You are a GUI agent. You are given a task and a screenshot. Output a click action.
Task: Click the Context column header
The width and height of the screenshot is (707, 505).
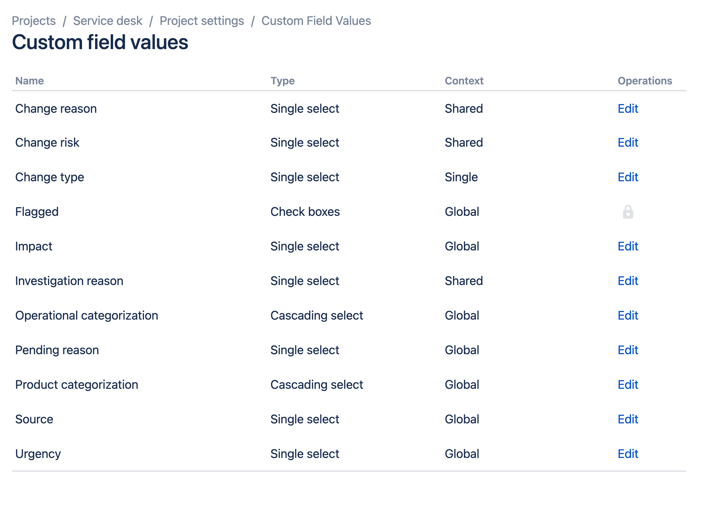point(464,81)
